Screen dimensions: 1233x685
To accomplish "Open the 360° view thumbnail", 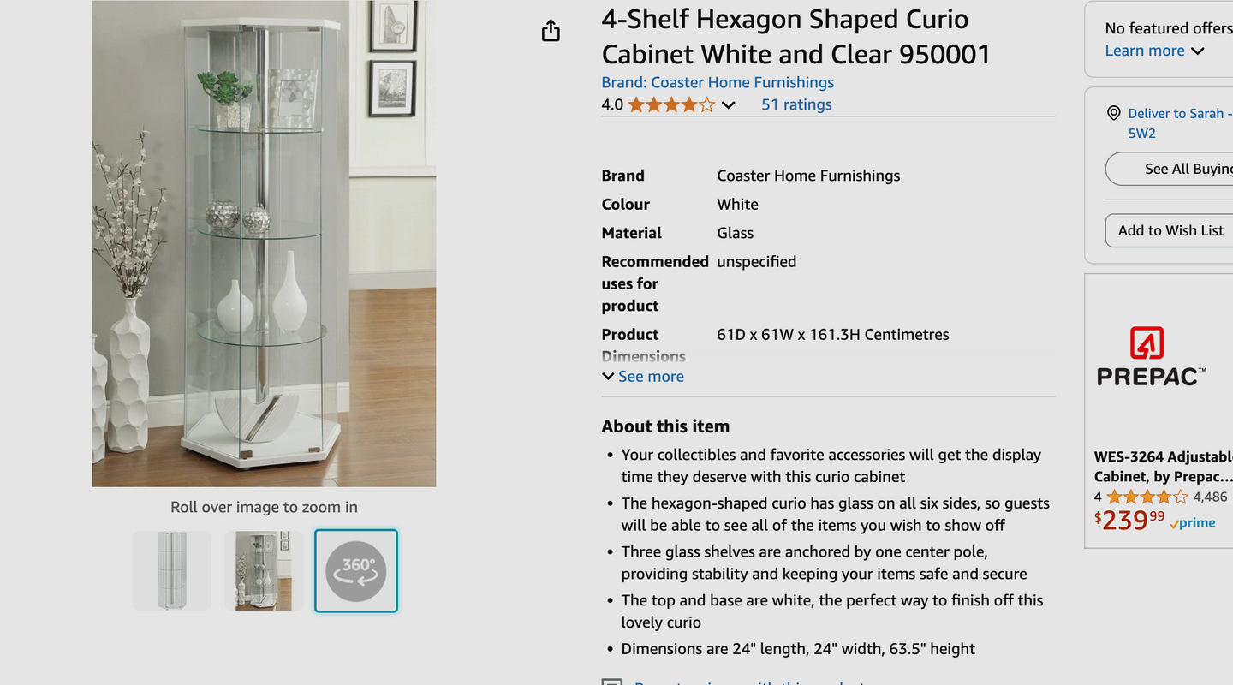I will tap(356, 570).
